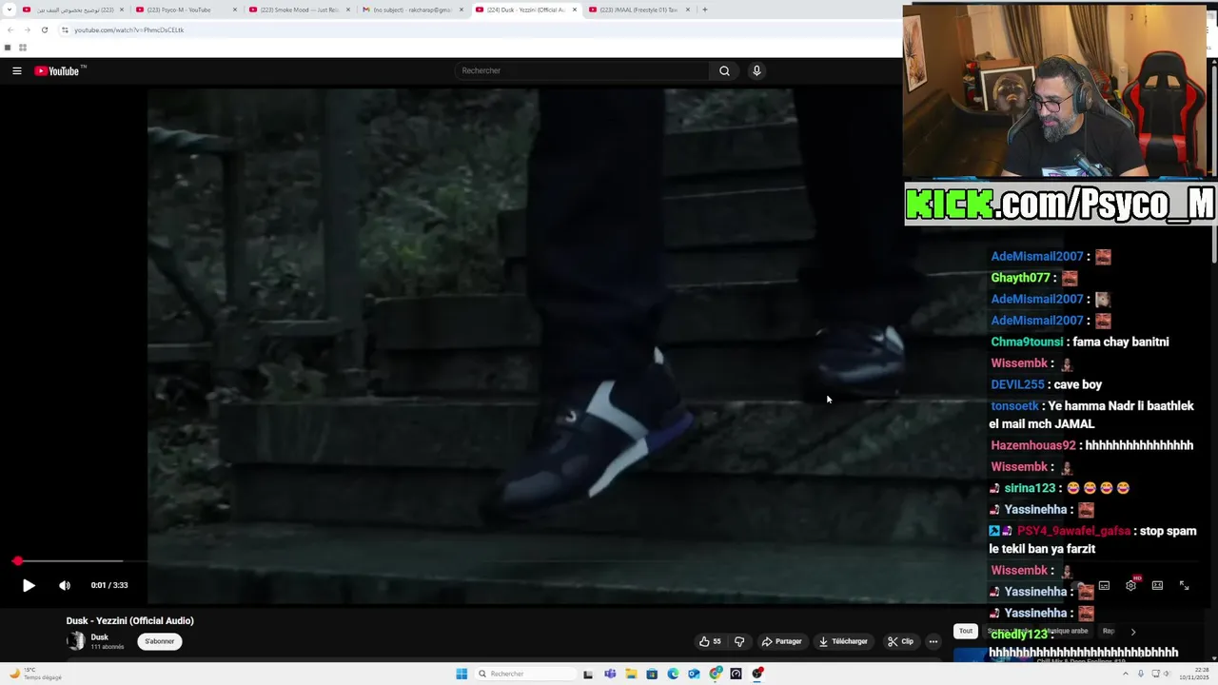Click chat username sirina123
The height and width of the screenshot is (685, 1218).
pyautogui.click(x=1030, y=488)
